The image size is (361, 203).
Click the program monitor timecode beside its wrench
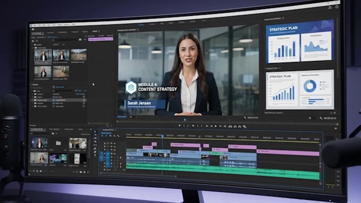[x=253, y=118]
